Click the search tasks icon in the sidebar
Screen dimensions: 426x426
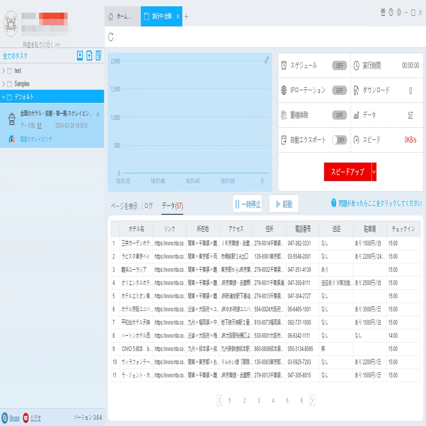click(99, 55)
